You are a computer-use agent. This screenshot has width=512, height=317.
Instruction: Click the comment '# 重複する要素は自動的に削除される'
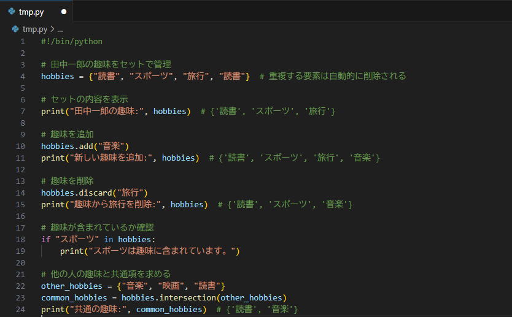coord(333,76)
